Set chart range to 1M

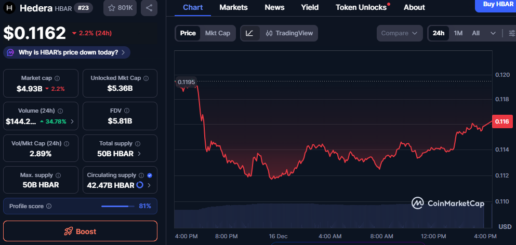point(458,33)
